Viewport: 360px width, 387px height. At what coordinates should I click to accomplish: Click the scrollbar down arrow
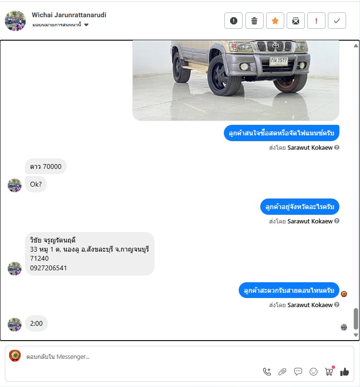pyautogui.click(x=356, y=335)
